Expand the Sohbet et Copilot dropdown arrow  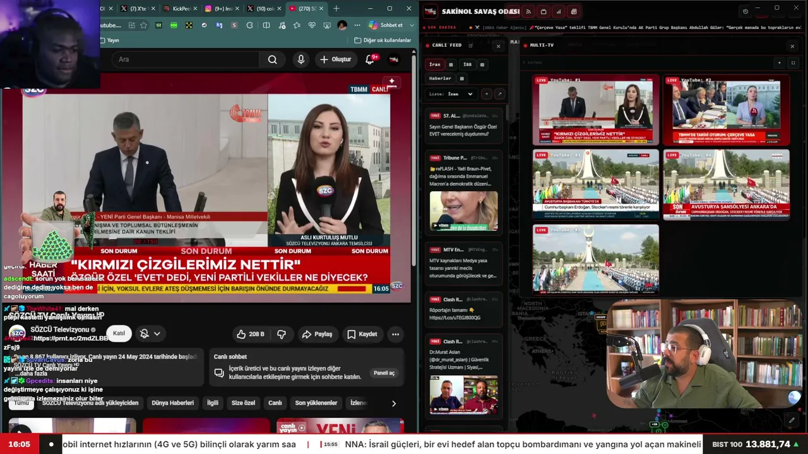410,25
